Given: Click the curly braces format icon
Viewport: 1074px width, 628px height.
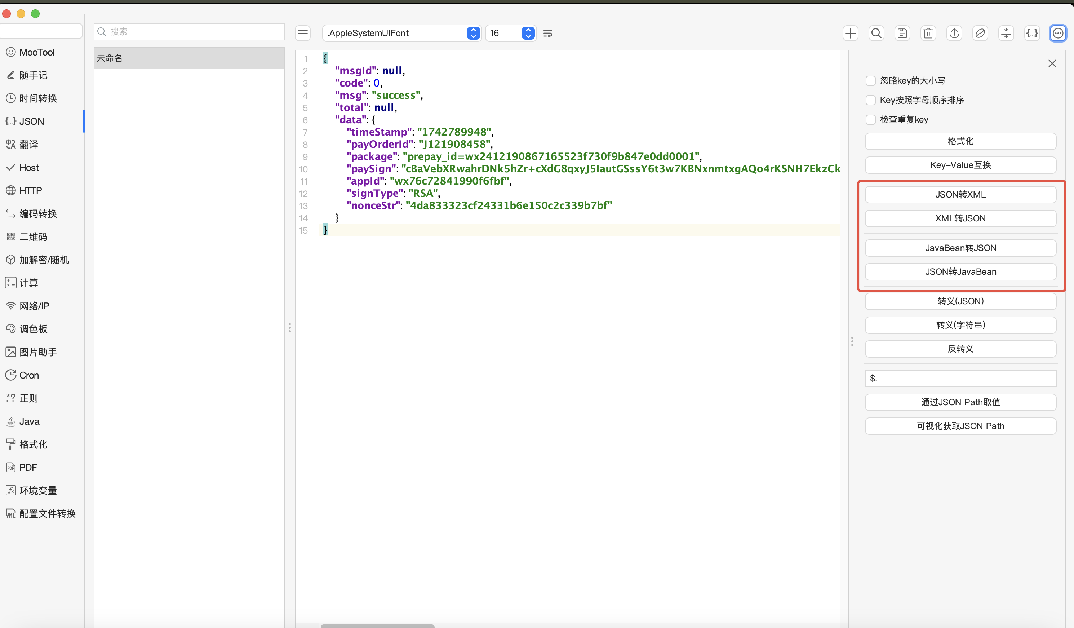Looking at the screenshot, I should (1032, 33).
